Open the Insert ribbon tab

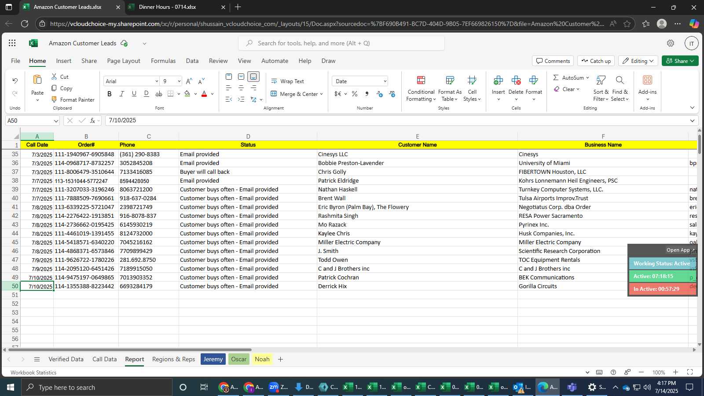click(64, 61)
